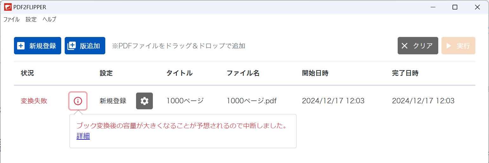Maximize the PDF2FLIPPER window
Image resolution: width=489 pixels, height=163 pixels.
tap(455, 7)
